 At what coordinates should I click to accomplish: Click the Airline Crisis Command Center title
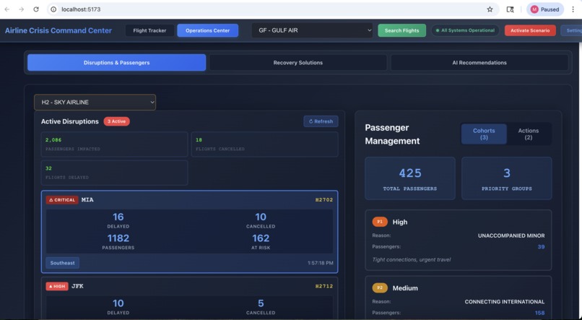click(58, 30)
